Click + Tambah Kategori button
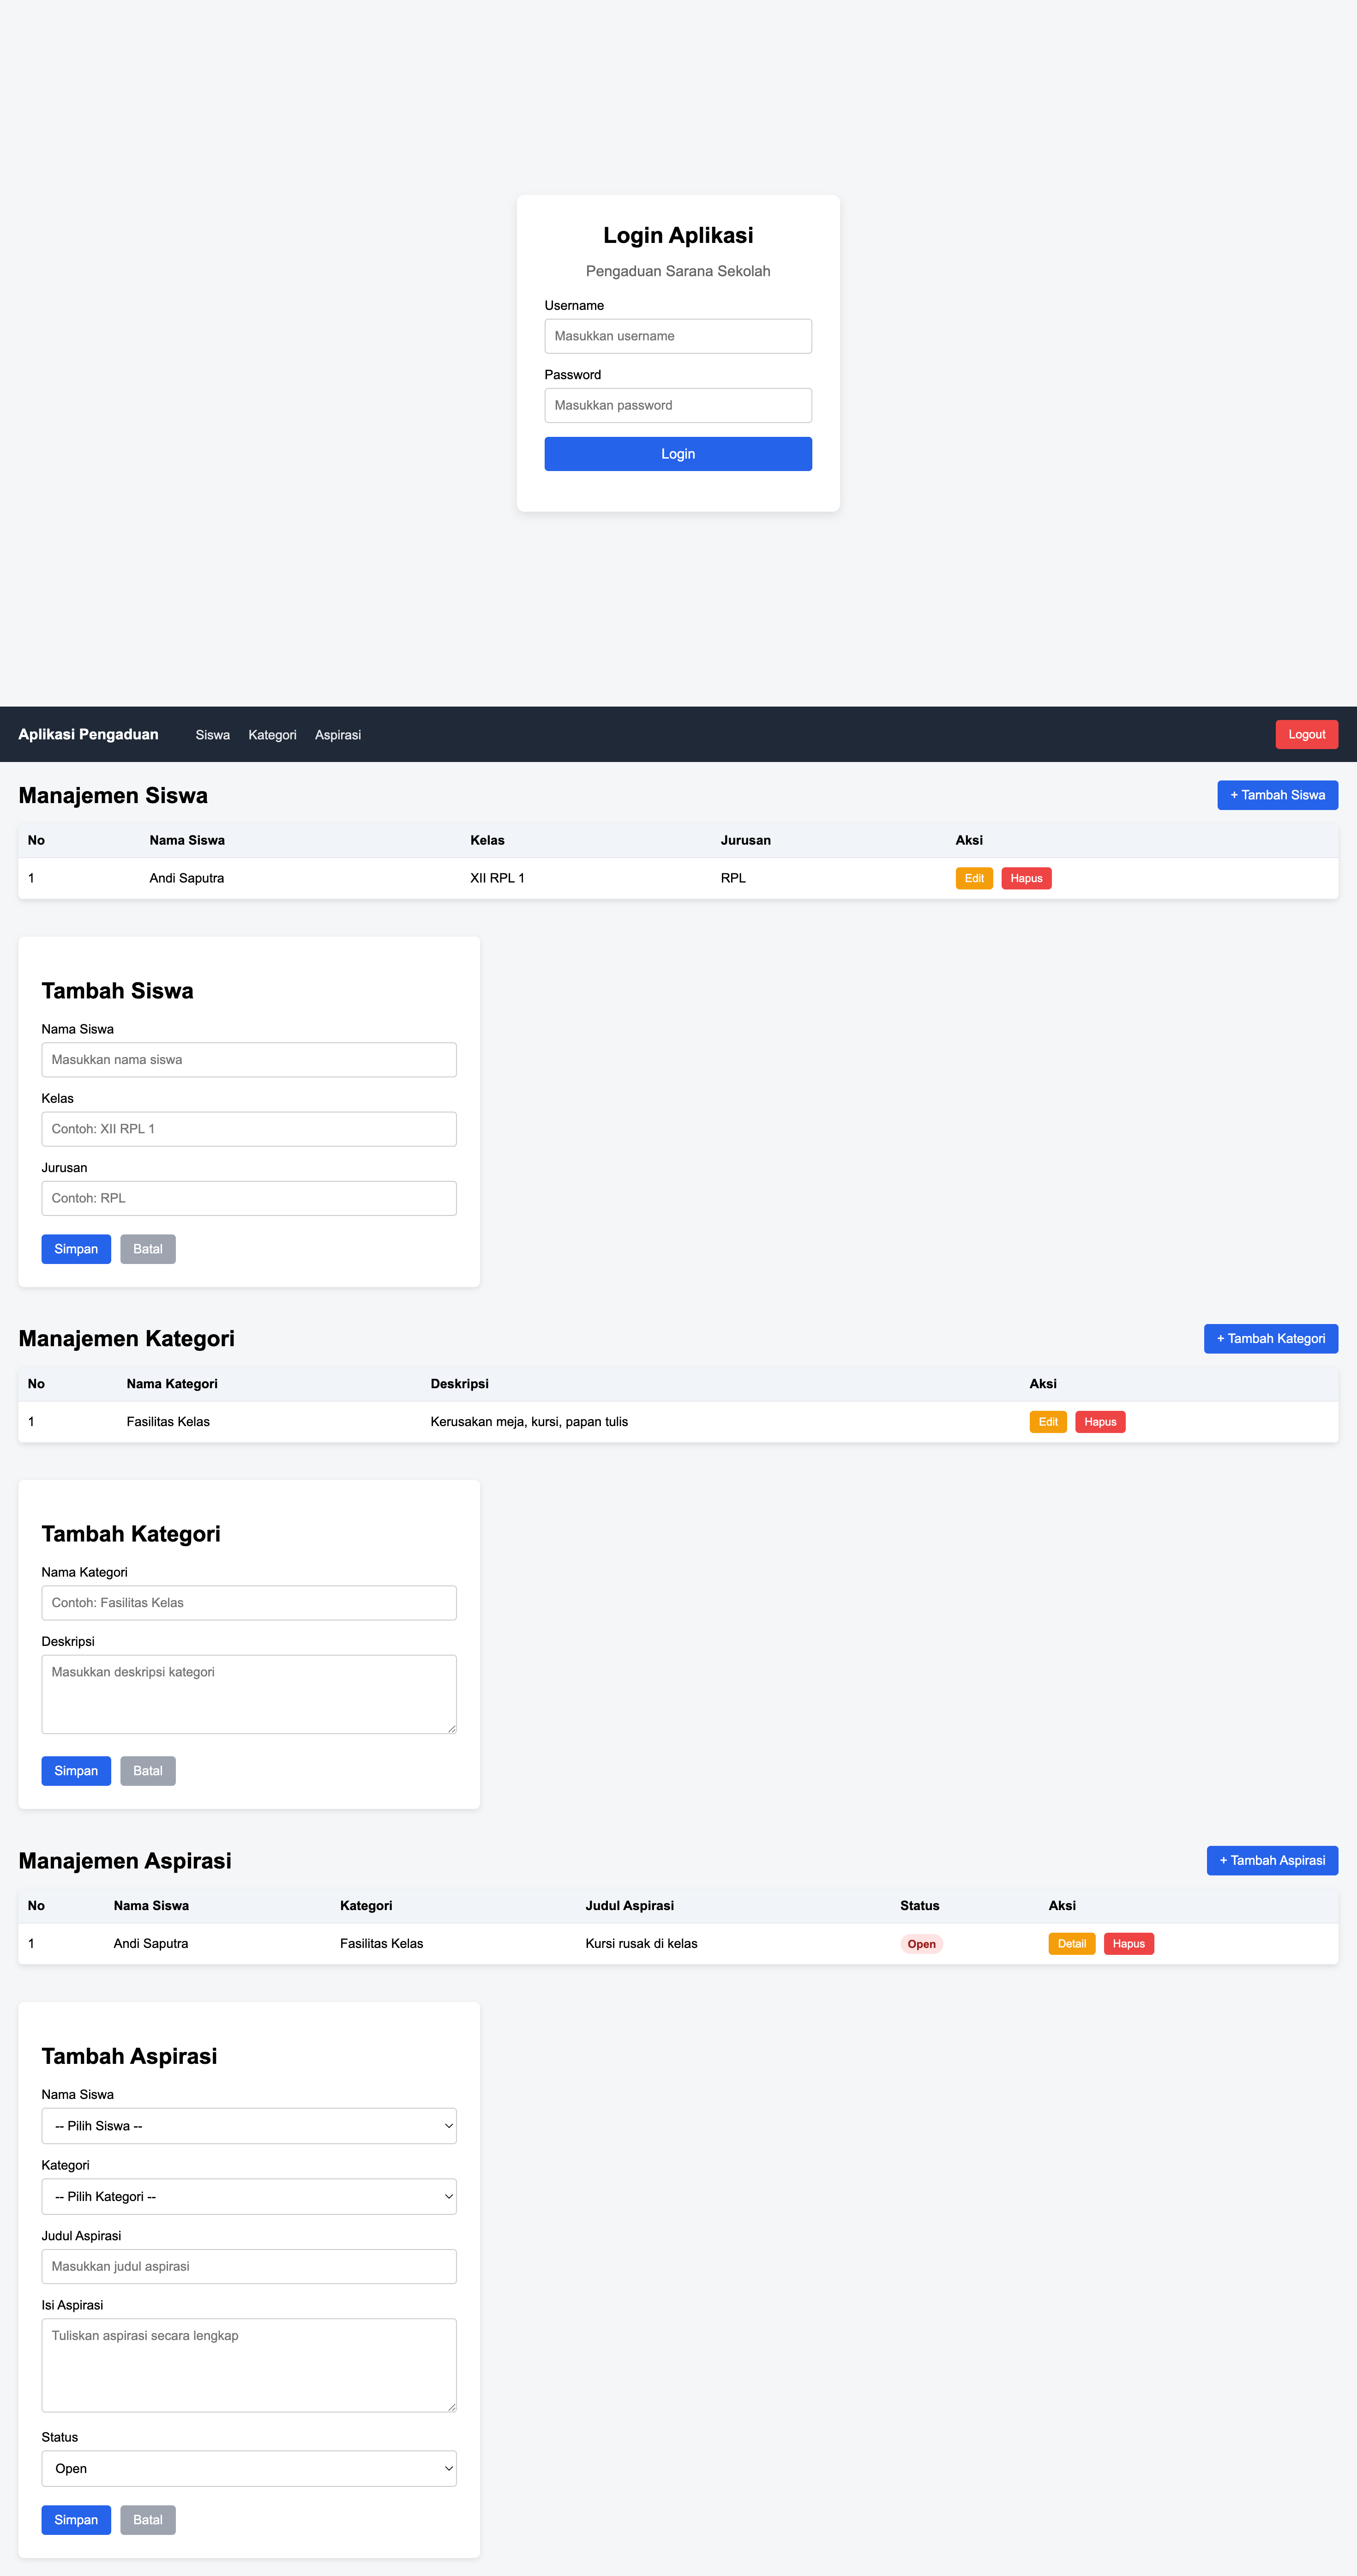Screen dimensions: 1357x2576 coord(1270,1338)
